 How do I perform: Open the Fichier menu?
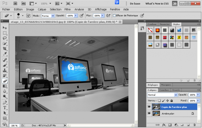[x=6, y=9]
